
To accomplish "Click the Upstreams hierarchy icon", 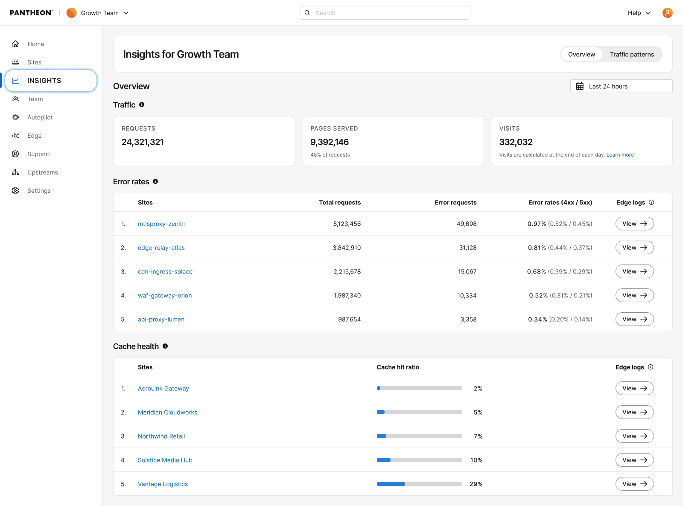I will [x=15, y=172].
